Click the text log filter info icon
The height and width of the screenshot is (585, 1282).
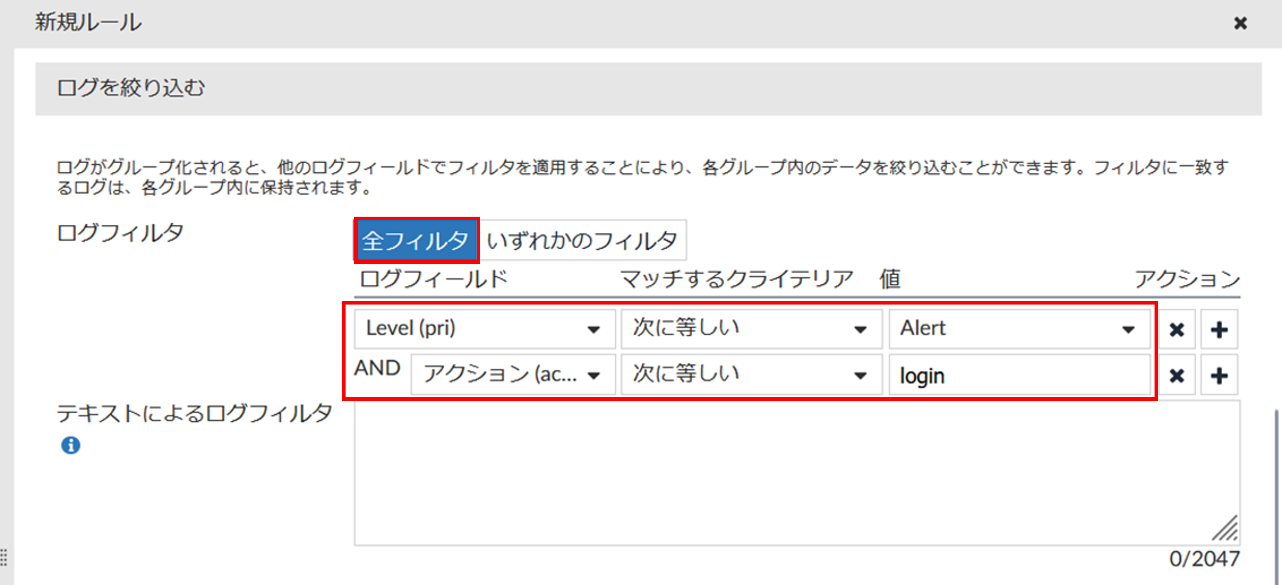point(71,445)
